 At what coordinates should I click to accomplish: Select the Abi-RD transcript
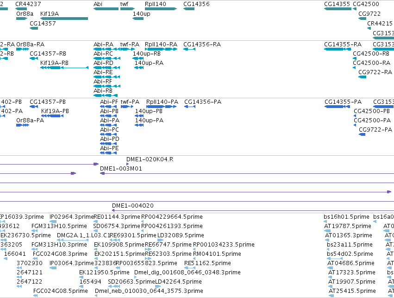tap(107, 68)
